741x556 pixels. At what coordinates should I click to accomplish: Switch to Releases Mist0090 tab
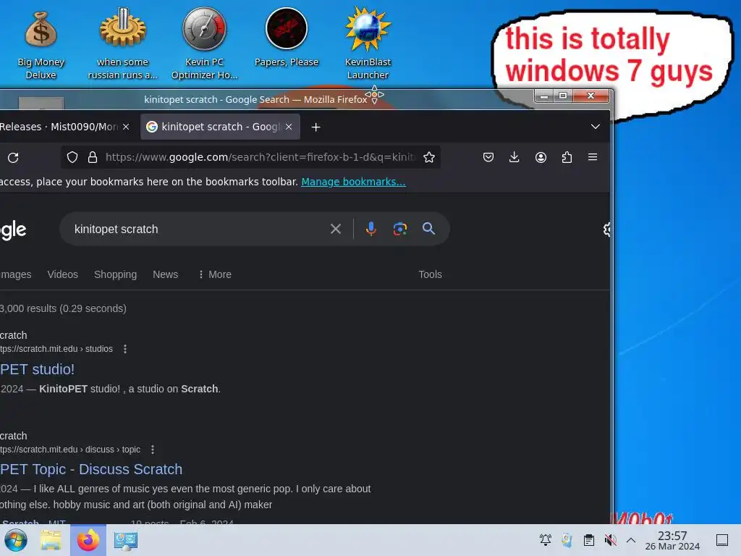(58, 127)
